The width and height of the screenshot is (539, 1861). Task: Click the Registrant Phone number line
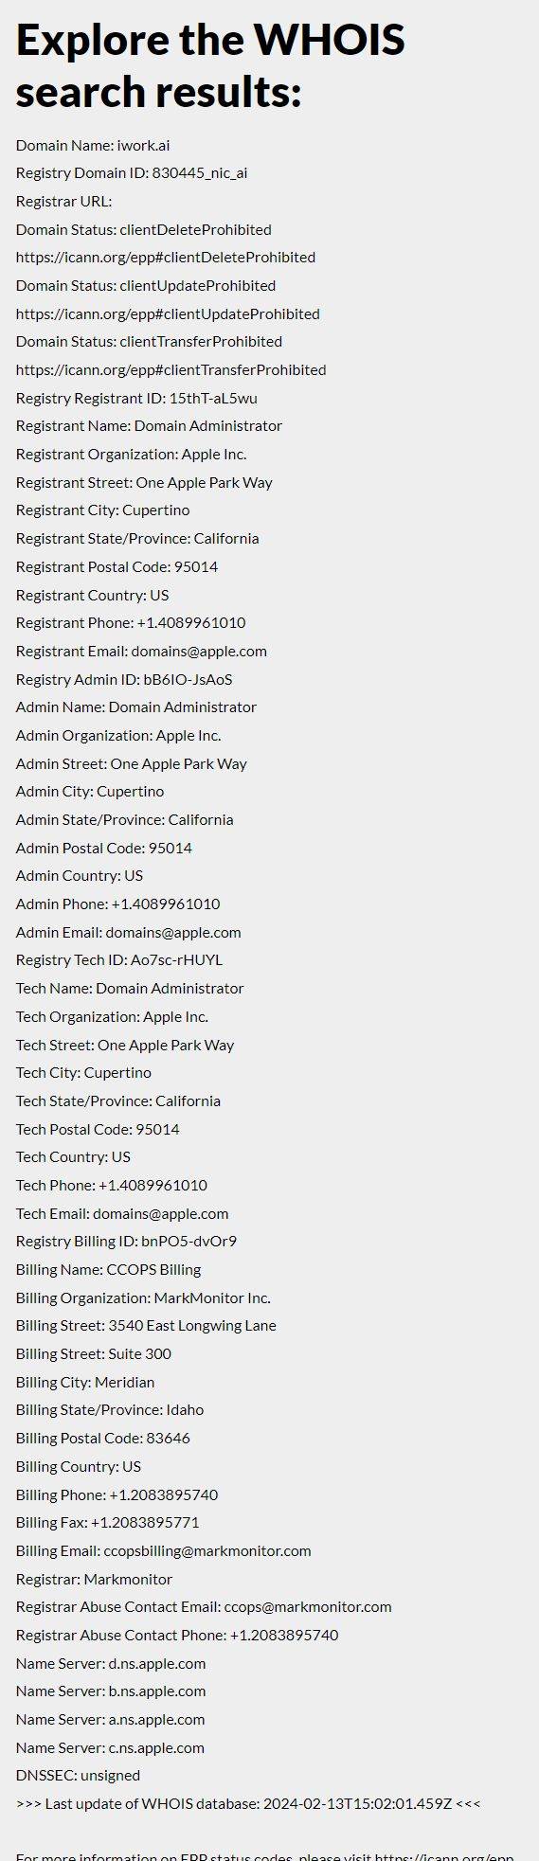click(131, 622)
